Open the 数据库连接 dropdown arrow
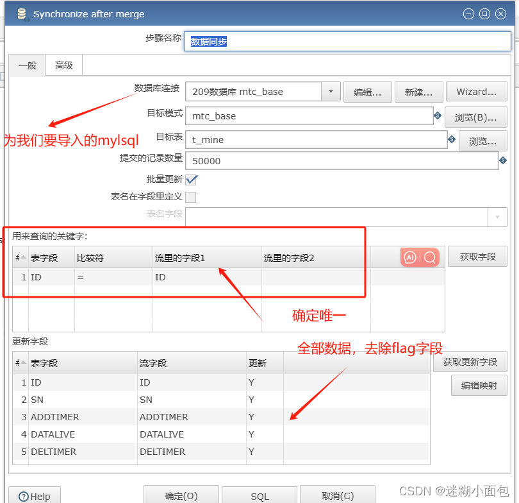The width and height of the screenshot is (519, 503). (x=331, y=92)
